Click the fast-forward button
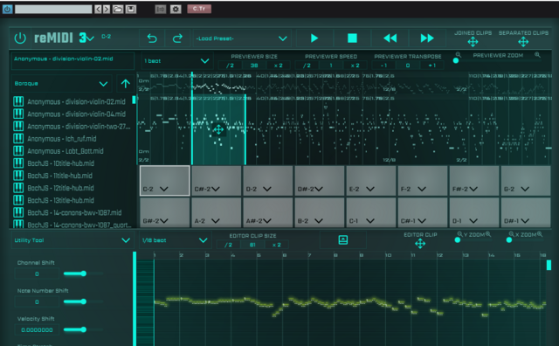The width and height of the screenshot is (559, 346). coord(427,38)
